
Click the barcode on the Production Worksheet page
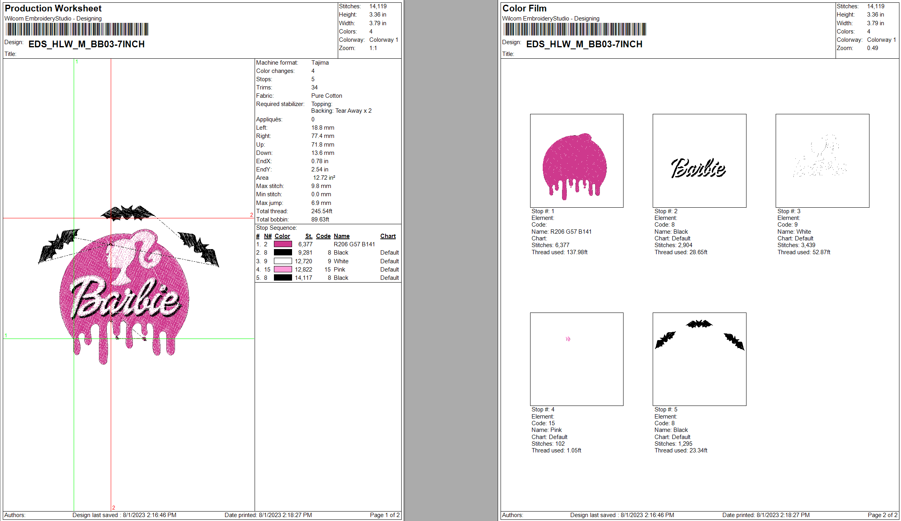click(x=77, y=29)
